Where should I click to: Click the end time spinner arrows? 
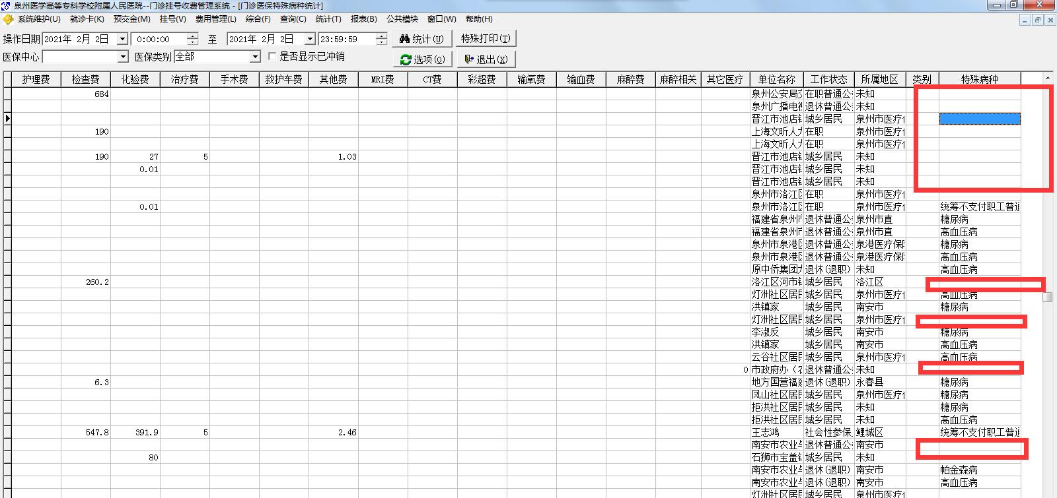pyautogui.click(x=381, y=40)
